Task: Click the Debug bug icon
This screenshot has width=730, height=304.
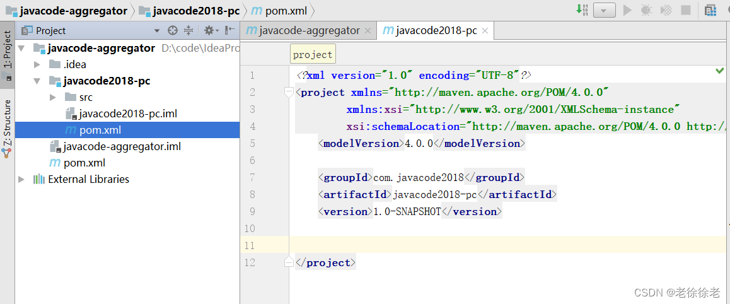Action: coord(646,10)
